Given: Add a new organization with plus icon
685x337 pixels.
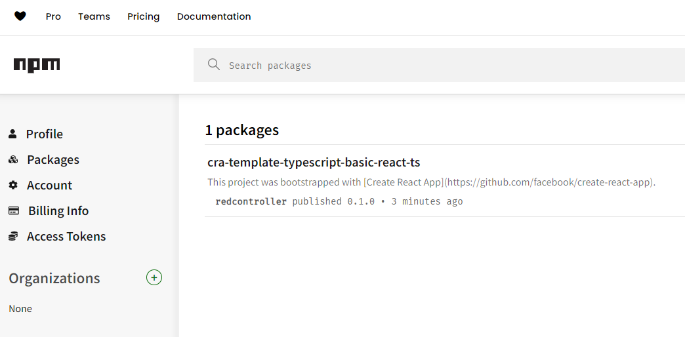Looking at the screenshot, I should coord(154,277).
